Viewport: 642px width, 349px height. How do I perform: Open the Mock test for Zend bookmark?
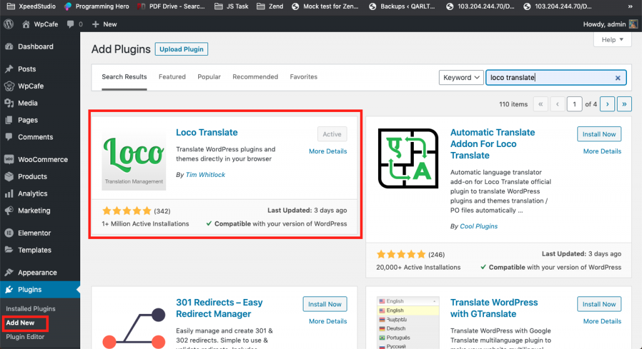(x=325, y=6)
